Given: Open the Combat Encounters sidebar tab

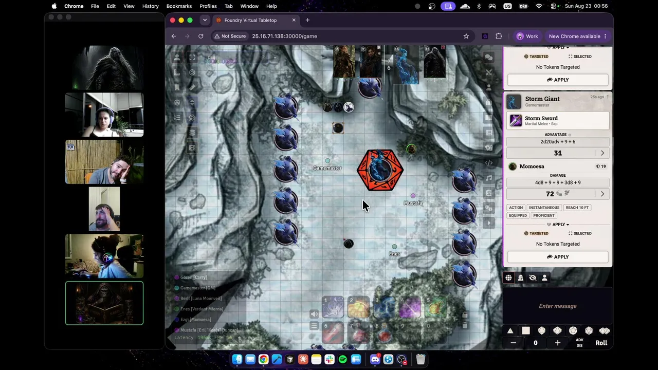Looking at the screenshot, I should coord(489,72).
